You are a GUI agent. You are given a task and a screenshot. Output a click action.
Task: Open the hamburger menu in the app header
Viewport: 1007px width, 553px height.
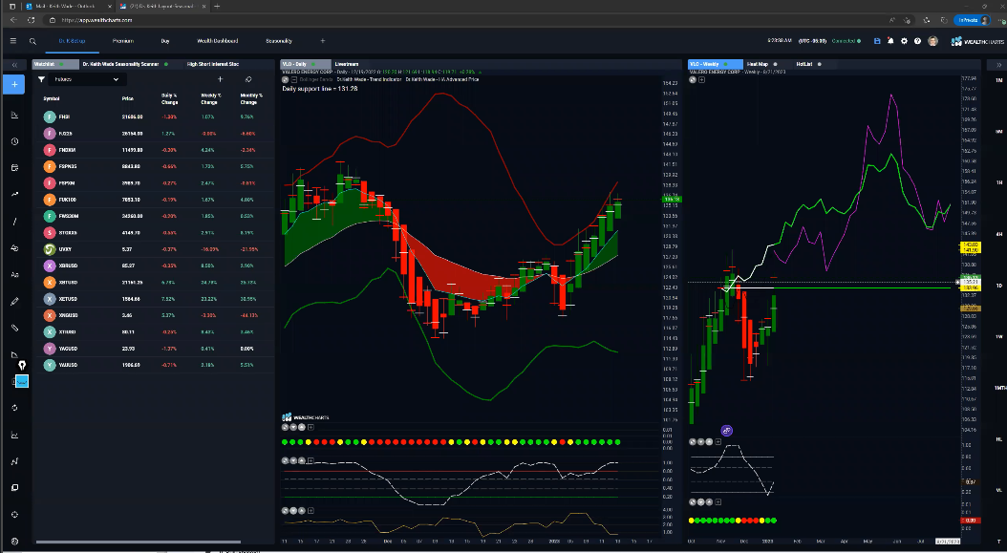pyautogui.click(x=12, y=41)
